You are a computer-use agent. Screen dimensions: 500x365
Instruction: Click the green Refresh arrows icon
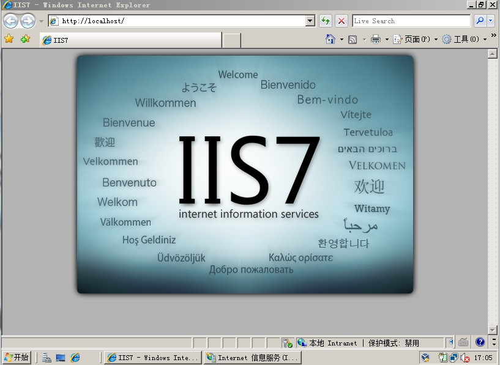click(325, 21)
